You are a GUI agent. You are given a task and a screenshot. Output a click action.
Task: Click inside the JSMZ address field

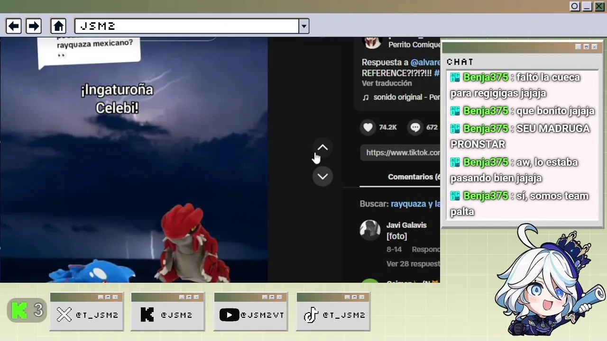coord(187,26)
